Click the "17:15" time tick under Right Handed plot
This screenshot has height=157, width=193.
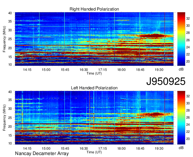[x=102, y=70]
